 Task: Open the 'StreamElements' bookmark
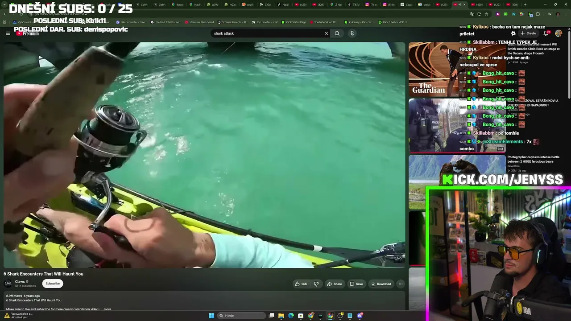(232, 22)
